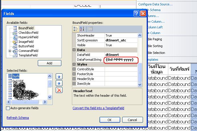Click the Paging option in smart tag menu
The height and width of the screenshot is (131, 197).
(x=155, y=39)
